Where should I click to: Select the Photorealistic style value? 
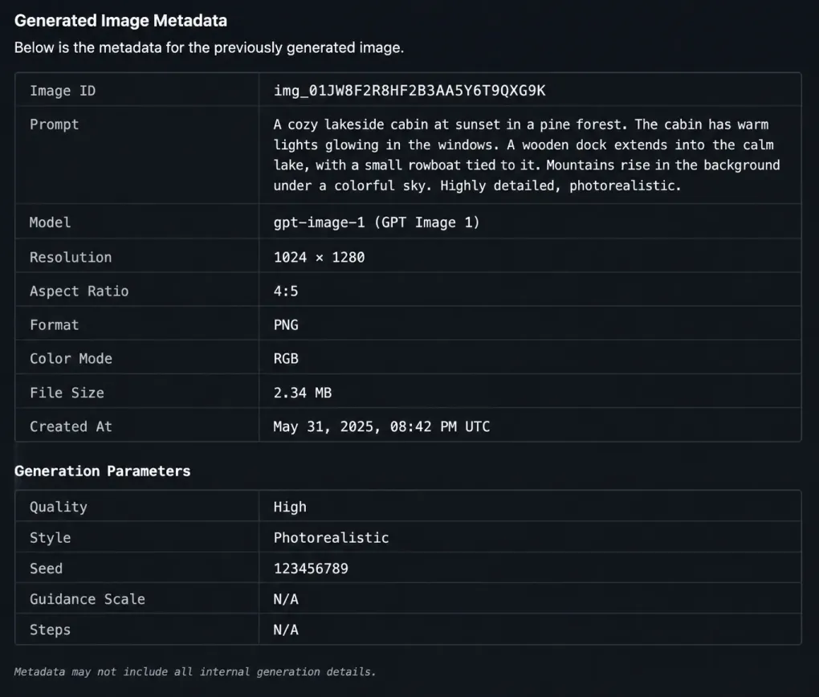[331, 538]
